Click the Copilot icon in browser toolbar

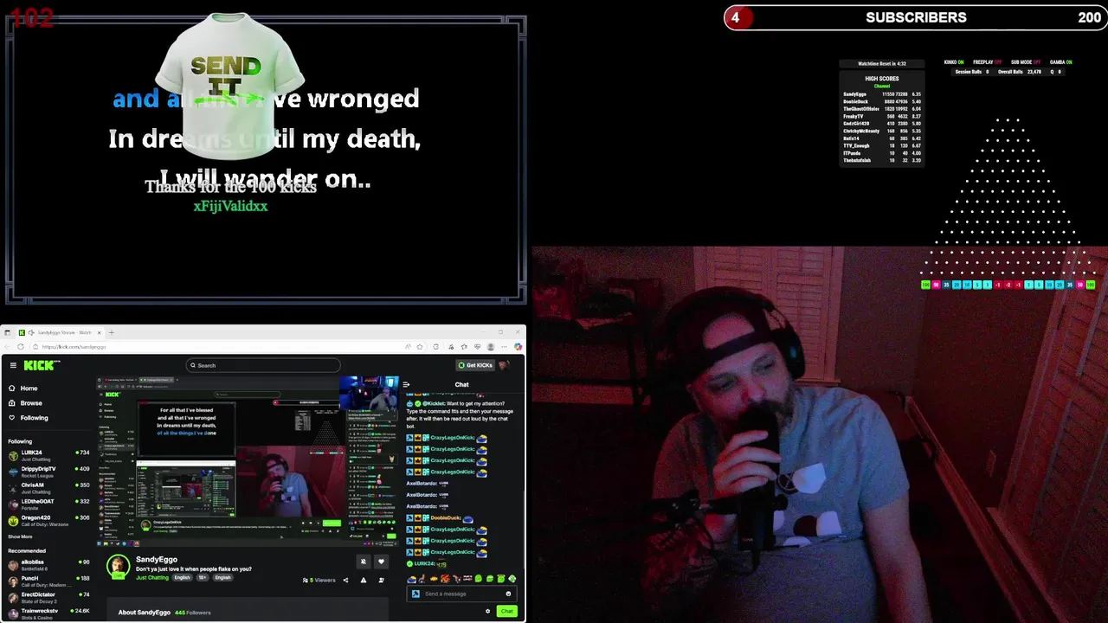[x=518, y=347]
